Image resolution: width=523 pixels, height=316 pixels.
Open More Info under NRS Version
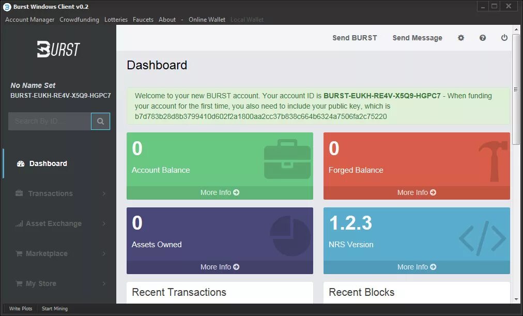click(417, 267)
